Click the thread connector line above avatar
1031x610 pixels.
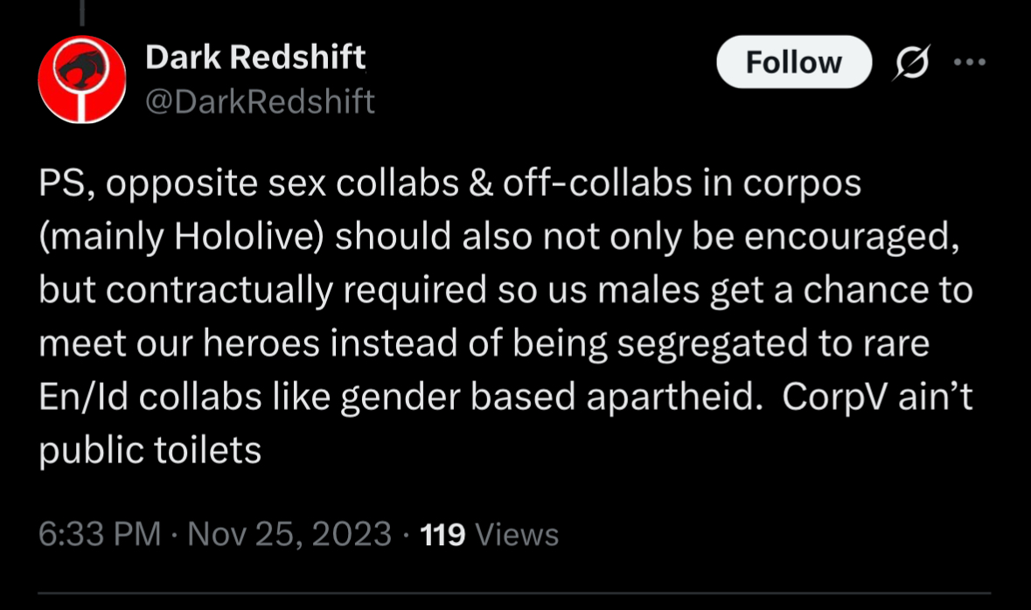[82, 12]
